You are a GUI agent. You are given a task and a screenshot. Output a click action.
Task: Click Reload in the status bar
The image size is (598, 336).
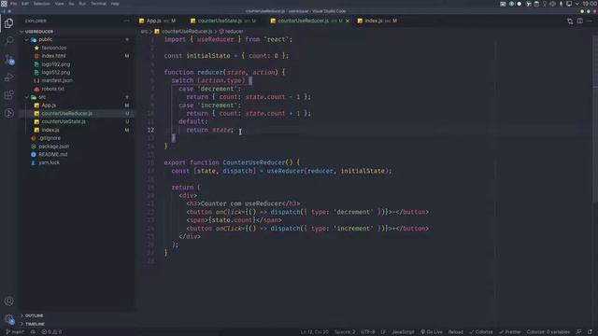[455, 332]
